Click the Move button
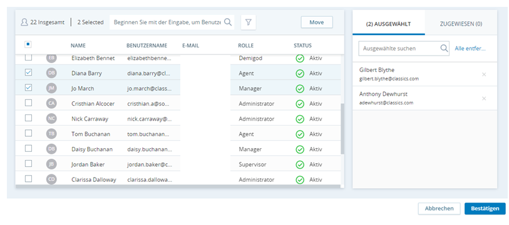Image resolution: width=509 pixels, height=225 pixels. tap(317, 22)
